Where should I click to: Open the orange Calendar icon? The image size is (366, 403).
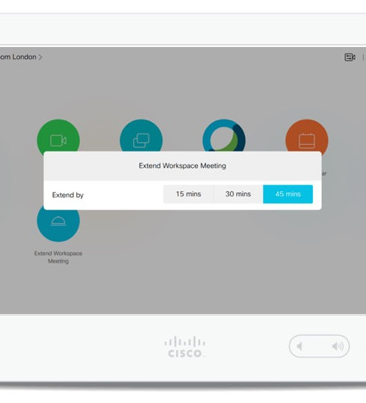[306, 137]
